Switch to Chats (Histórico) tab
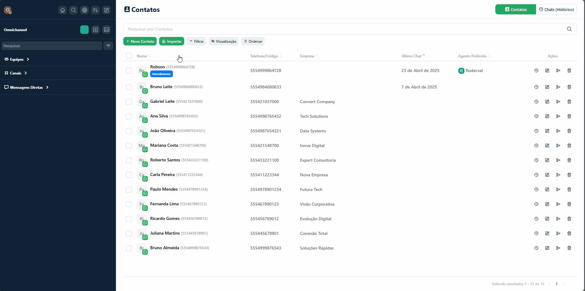Viewport: 585px width, 291px height. 556,9
